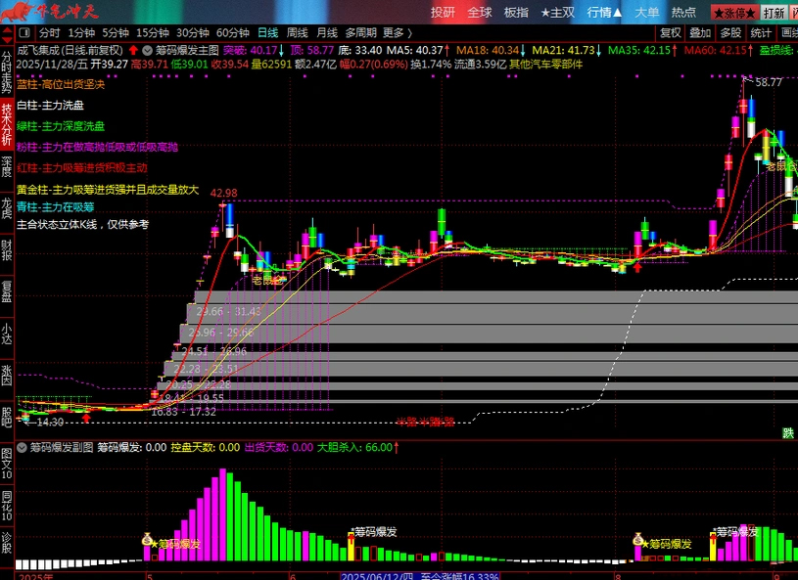Screen dimensions: 798x580
Task: Click the 14.30 low price label
Action: [x=50, y=422]
